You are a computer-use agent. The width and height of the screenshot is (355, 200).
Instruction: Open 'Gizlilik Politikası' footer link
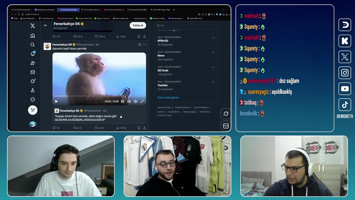182,107
